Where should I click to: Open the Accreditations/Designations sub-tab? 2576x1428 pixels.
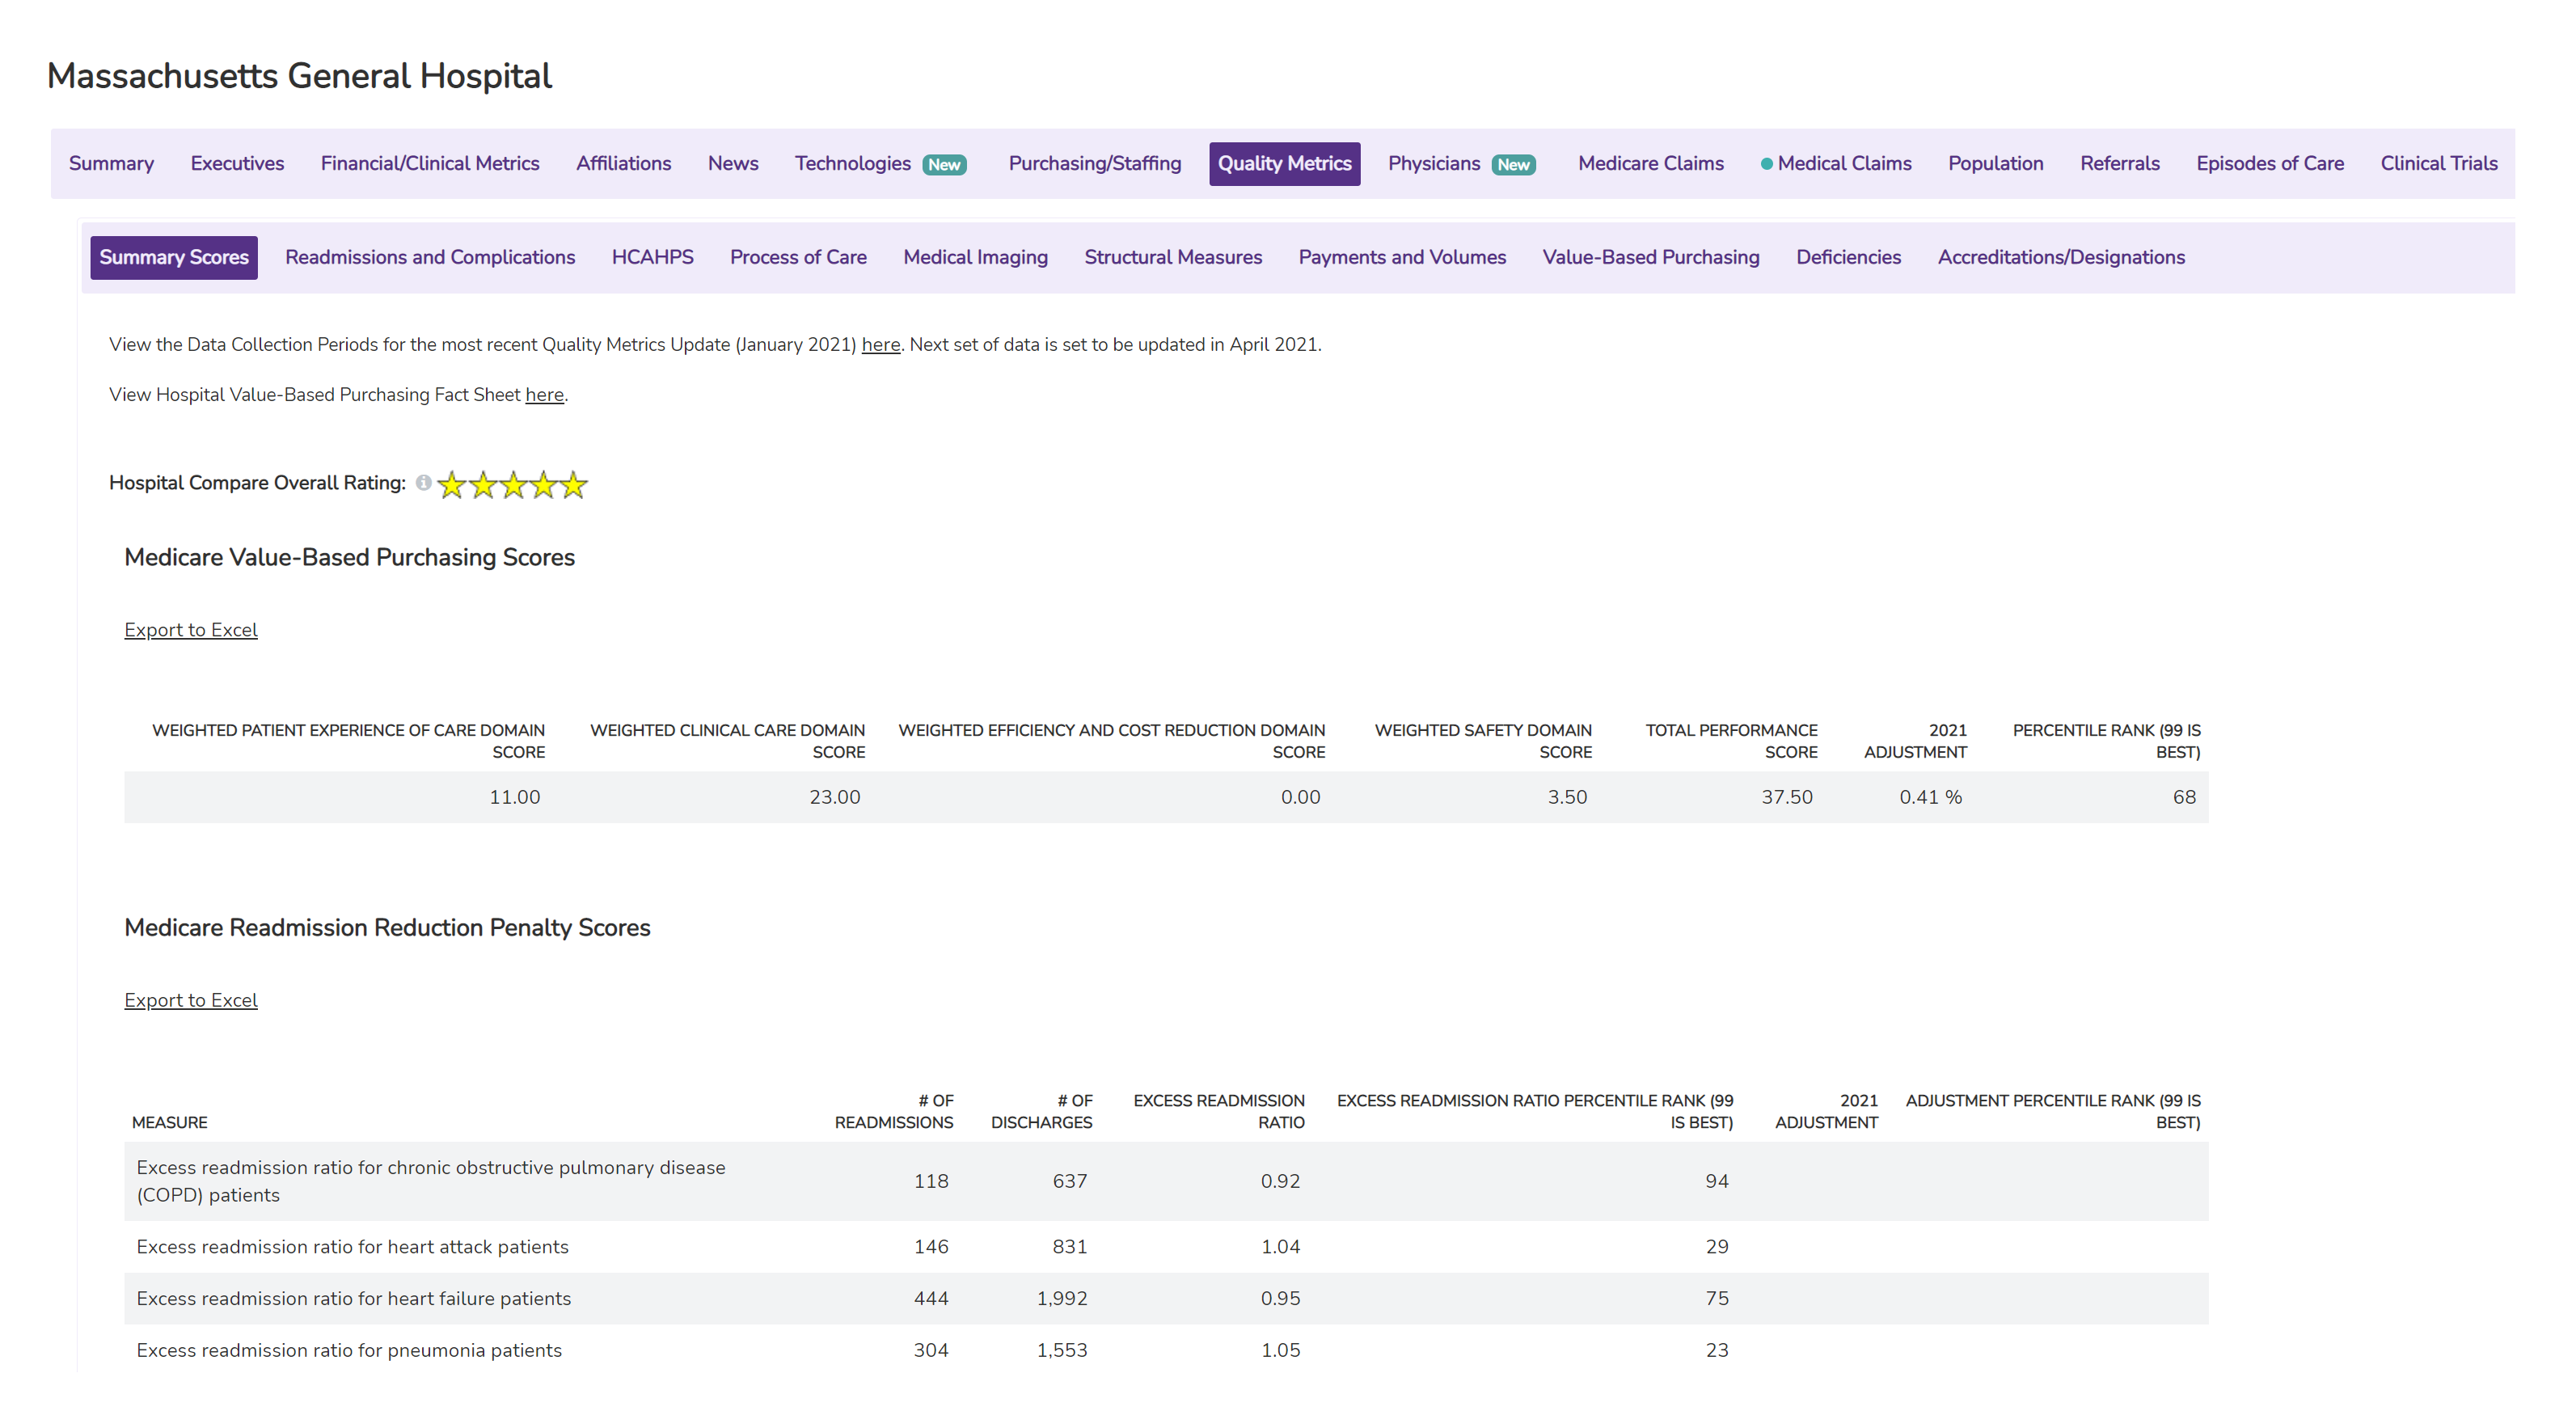(x=2061, y=258)
